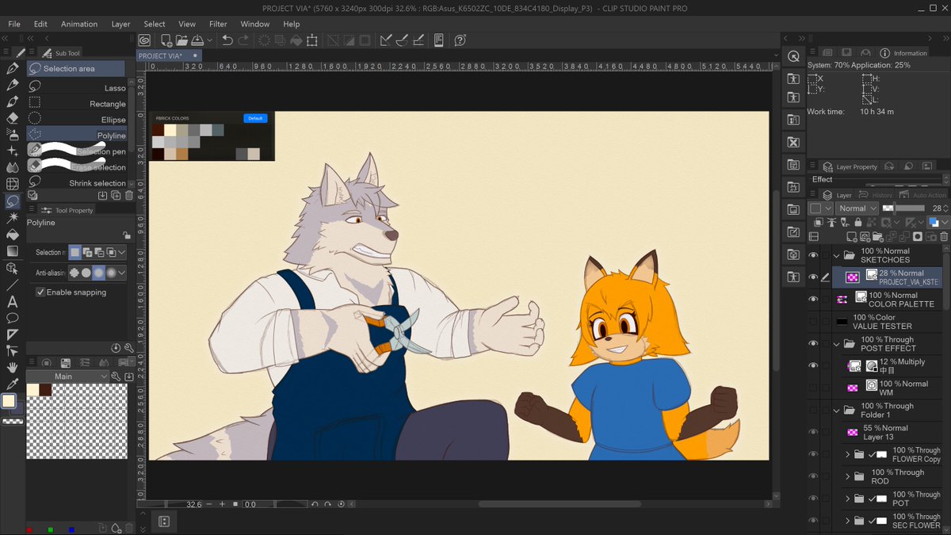
Task: Select the Rectangle sub tool
Action: pyautogui.click(x=76, y=104)
